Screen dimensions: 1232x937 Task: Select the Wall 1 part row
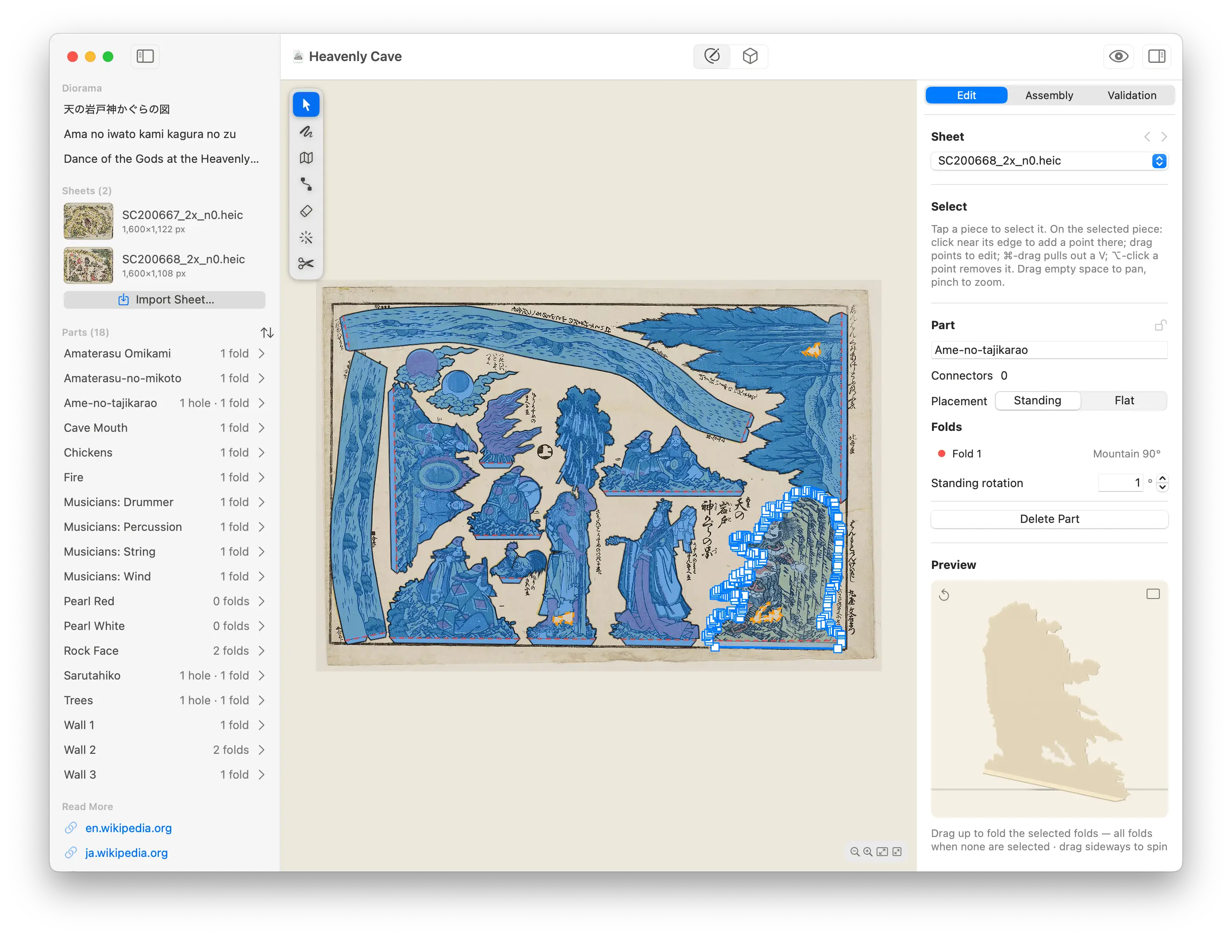click(x=165, y=725)
